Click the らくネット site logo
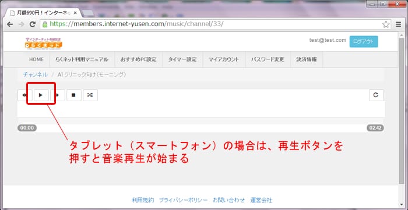Image resolution: width=408 pixels, height=210 pixels. (44, 44)
